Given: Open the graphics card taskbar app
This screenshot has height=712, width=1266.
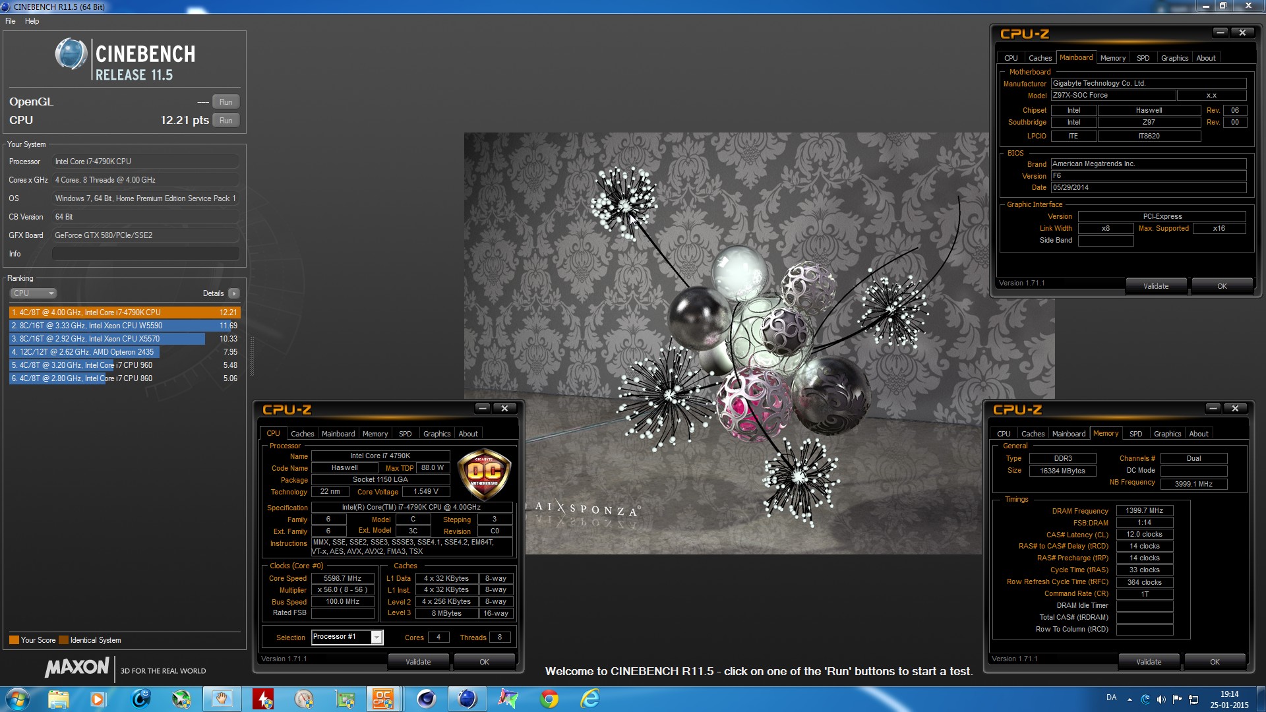Looking at the screenshot, I should 345,699.
